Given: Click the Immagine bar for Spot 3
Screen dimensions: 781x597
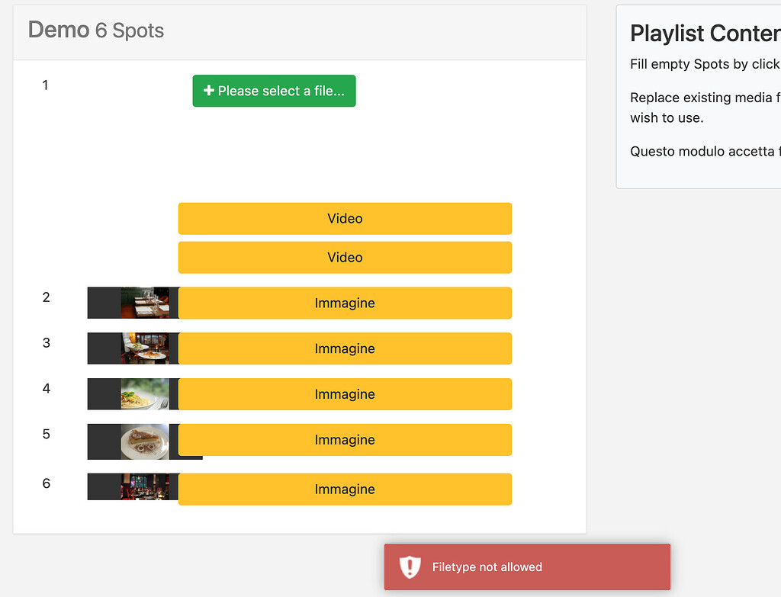Looking at the screenshot, I should tap(345, 348).
